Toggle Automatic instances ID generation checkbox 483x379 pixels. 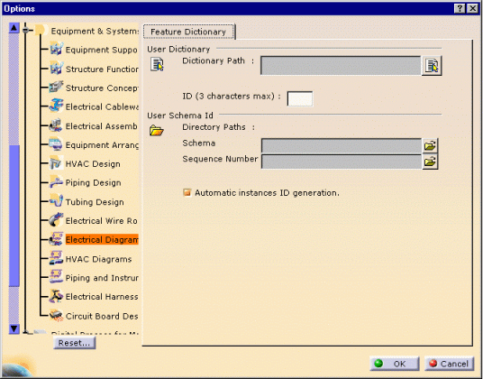click(187, 193)
